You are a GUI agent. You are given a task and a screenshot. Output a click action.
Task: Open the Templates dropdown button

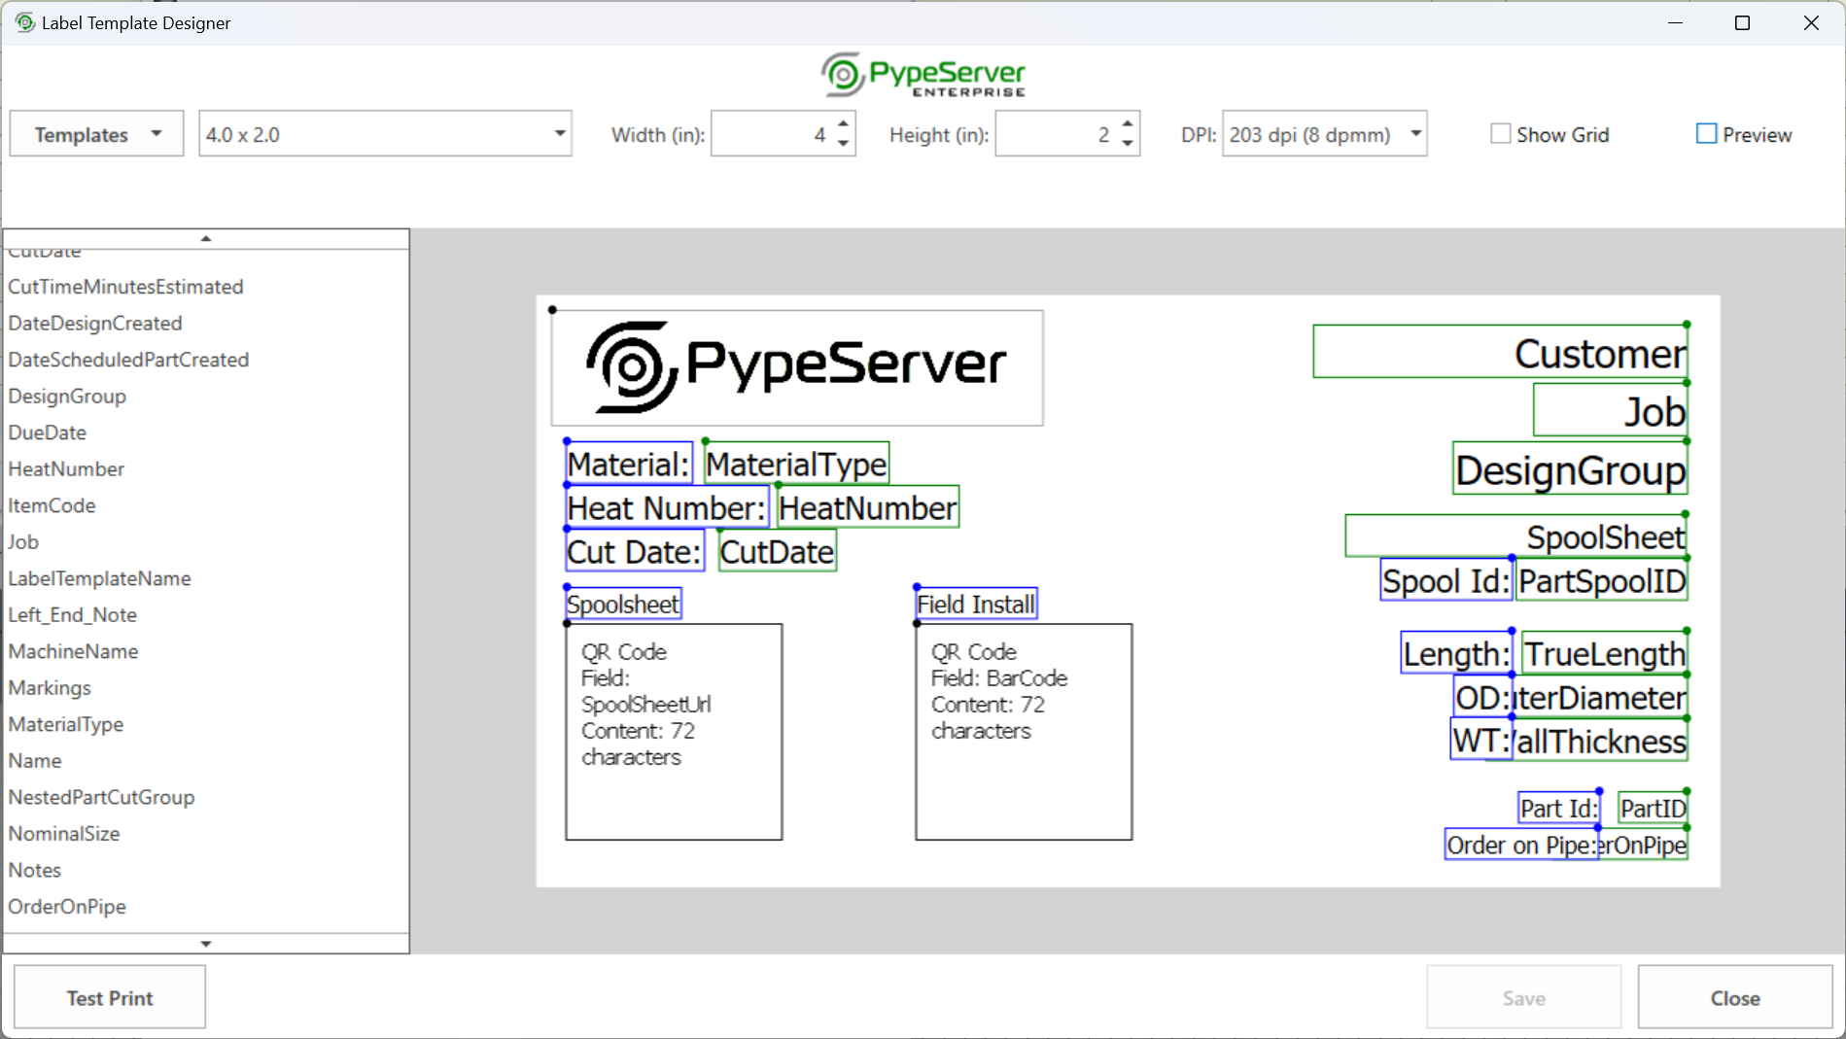tap(96, 134)
